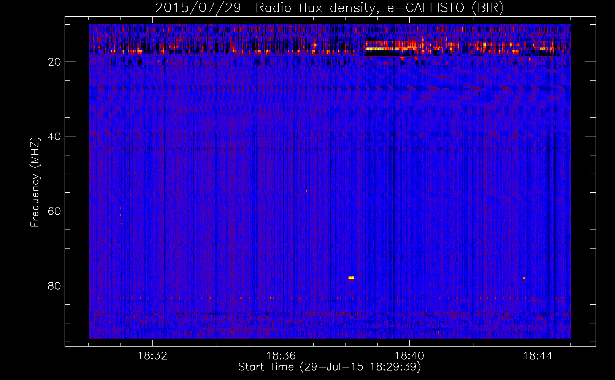Click the tiny orange dot near 18:37 at 55 MHz

(306, 191)
